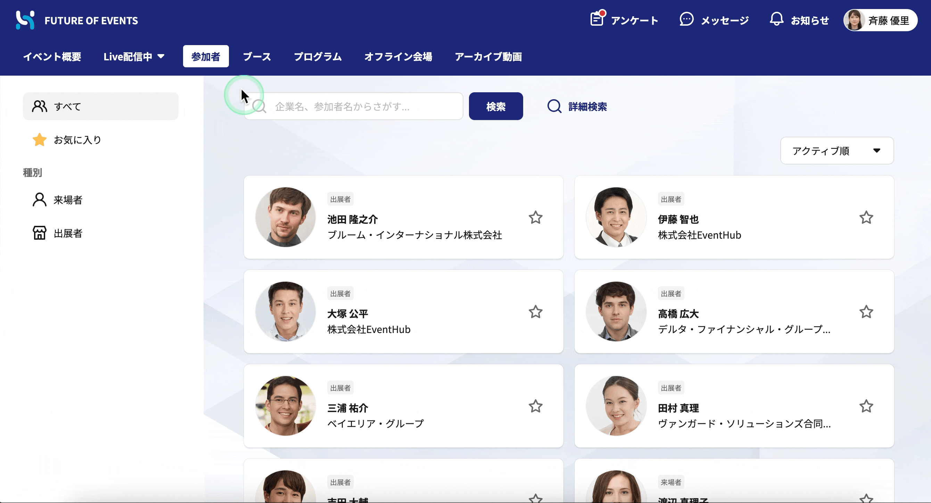The image size is (931, 503).
Task: Switch to the ブース tab
Action: pyautogui.click(x=257, y=57)
